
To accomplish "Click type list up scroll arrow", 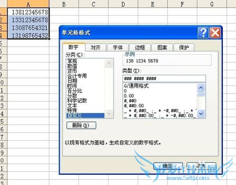I will tap(201, 87).
